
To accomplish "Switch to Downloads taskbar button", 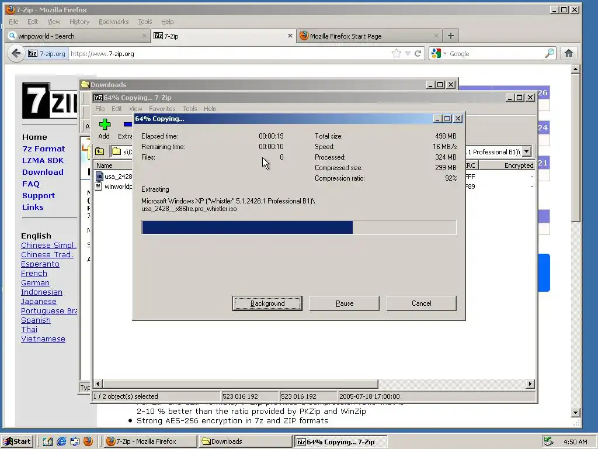I will tap(246, 441).
